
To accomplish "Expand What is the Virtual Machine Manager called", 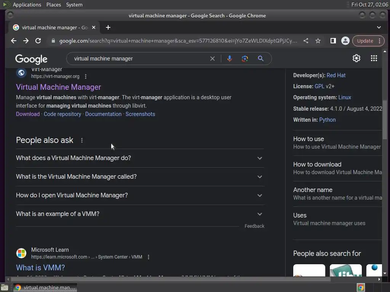I will [x=140, y=177].
